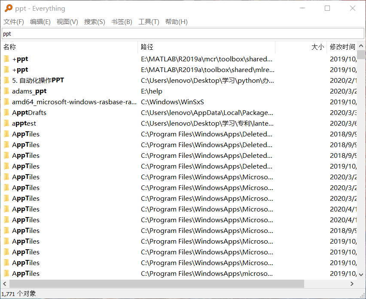This screenshot has height=299, width=366.
Task: Open the 视图(V) menu
Action: [x=67, y=22]
